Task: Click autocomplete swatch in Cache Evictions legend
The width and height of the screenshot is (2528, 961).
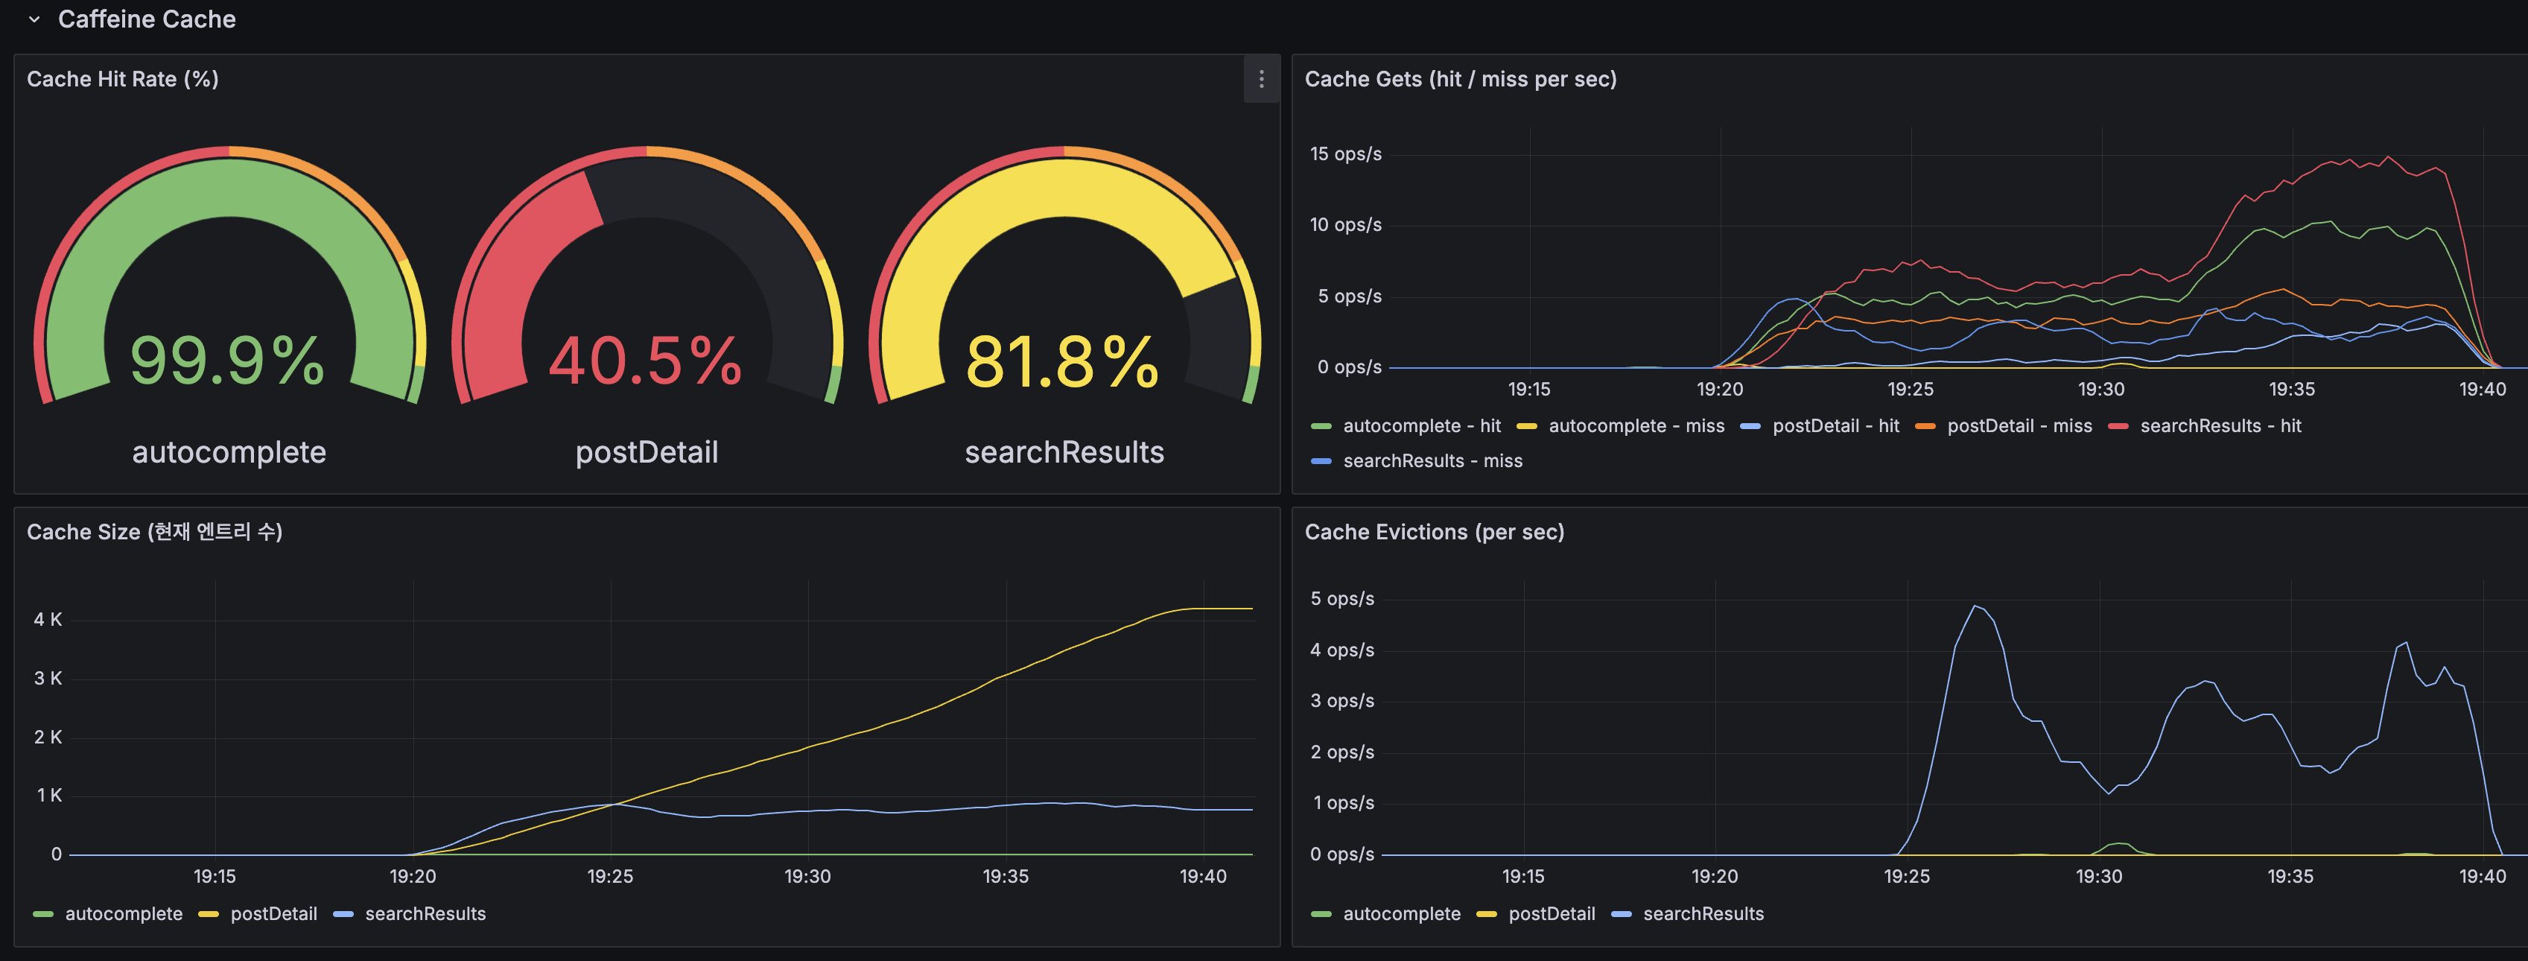Action: 1321,914
